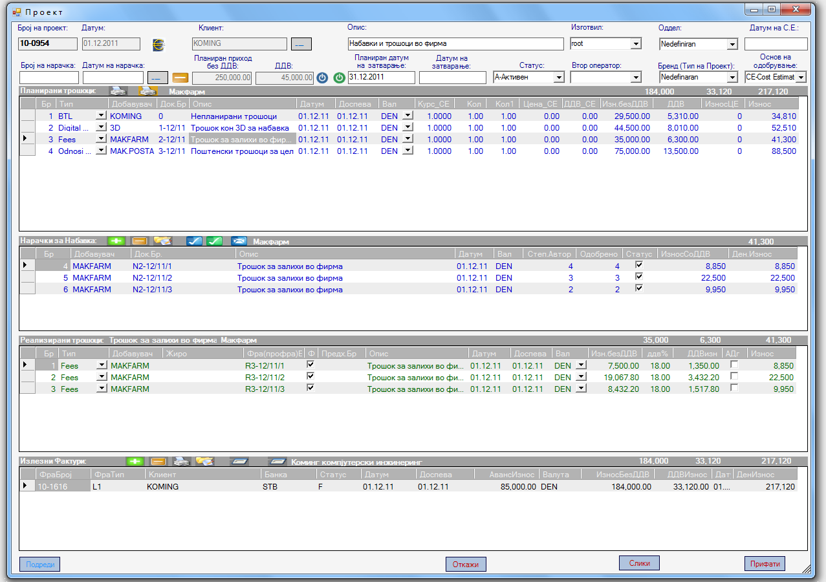Click the green power icon next to ДДВ
This screenshot has width=826, height=582.
[x=340, y=78]
